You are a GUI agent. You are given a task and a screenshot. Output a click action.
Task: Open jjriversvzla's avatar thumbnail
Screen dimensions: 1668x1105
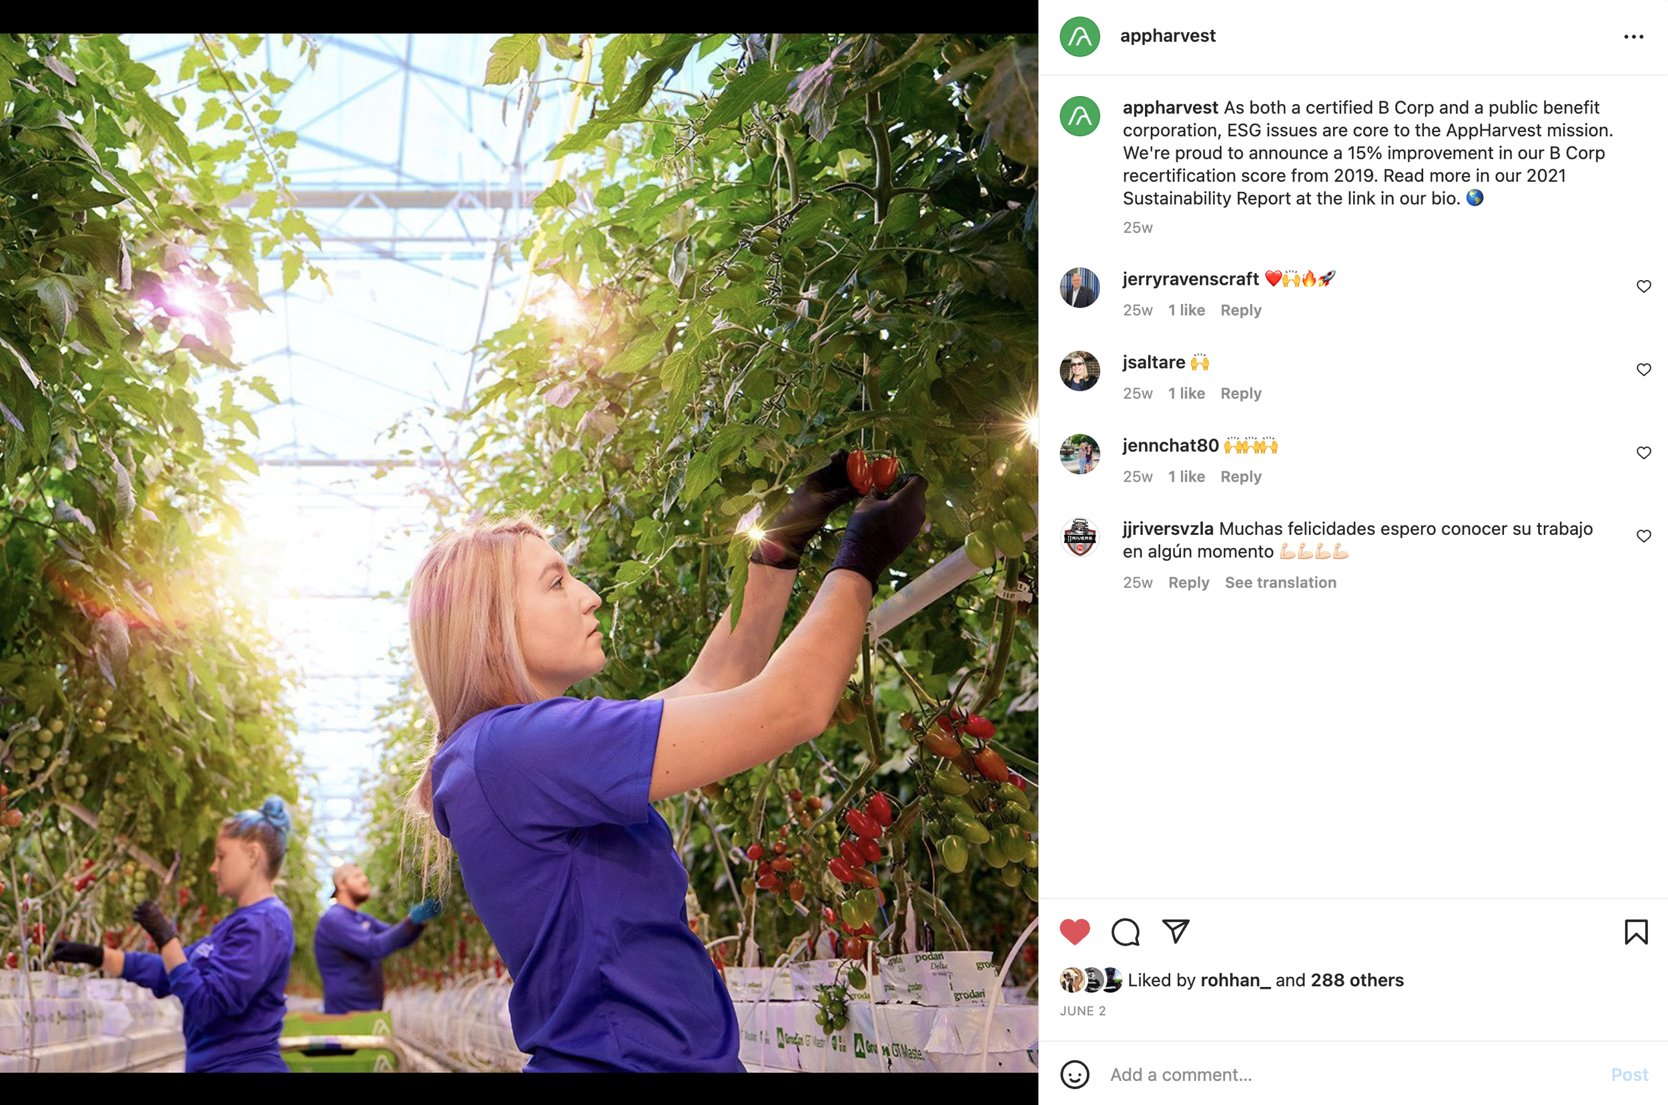click(x=1080, y=537)
